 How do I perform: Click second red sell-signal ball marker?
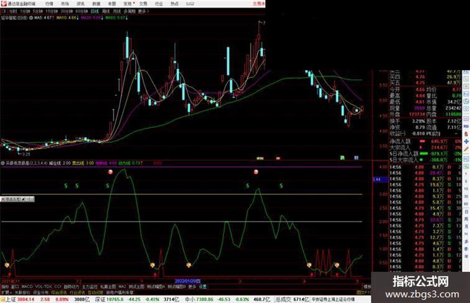tap(256, 172)
